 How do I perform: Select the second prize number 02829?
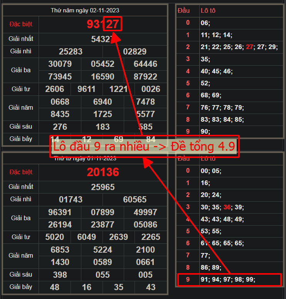pyautogui.click(x=135, y=51)
